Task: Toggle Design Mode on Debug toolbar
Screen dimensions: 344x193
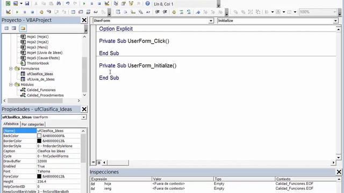Action: point(9,12)
